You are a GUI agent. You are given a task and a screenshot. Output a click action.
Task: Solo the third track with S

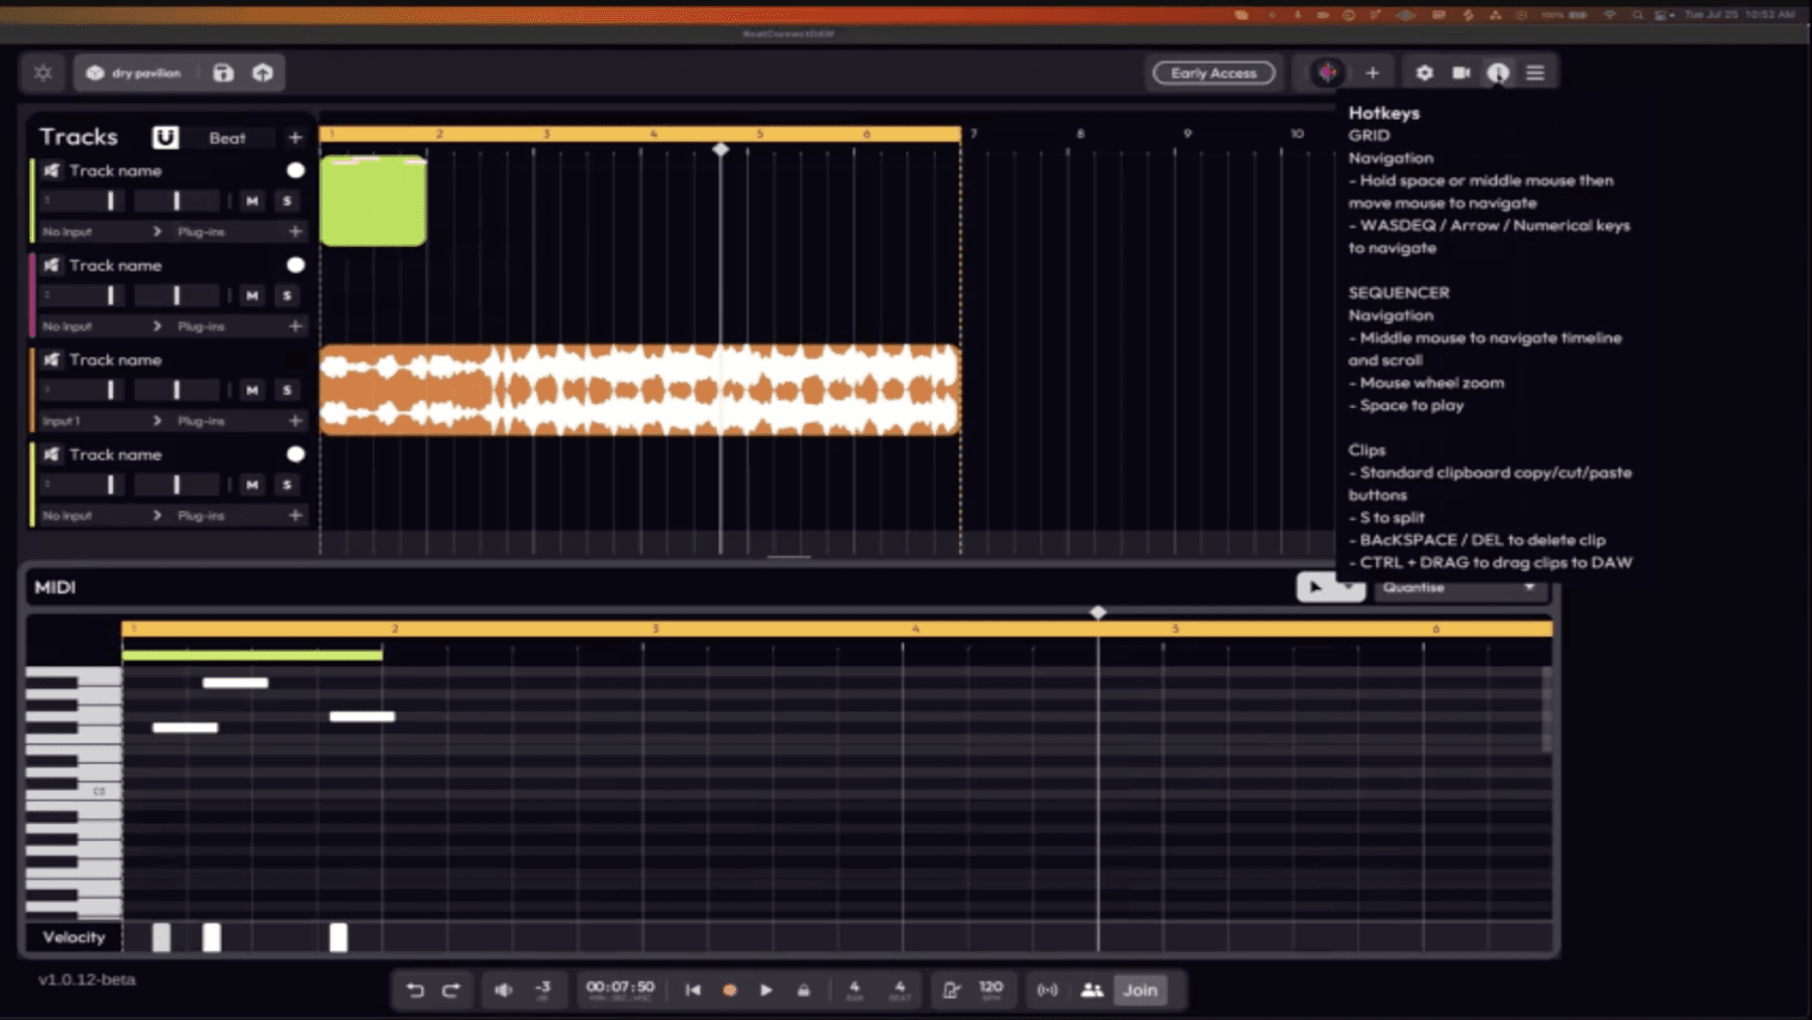point(288,390)
